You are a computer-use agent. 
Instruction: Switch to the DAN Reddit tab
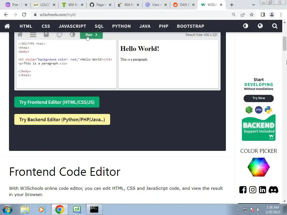tap(184, 5)
